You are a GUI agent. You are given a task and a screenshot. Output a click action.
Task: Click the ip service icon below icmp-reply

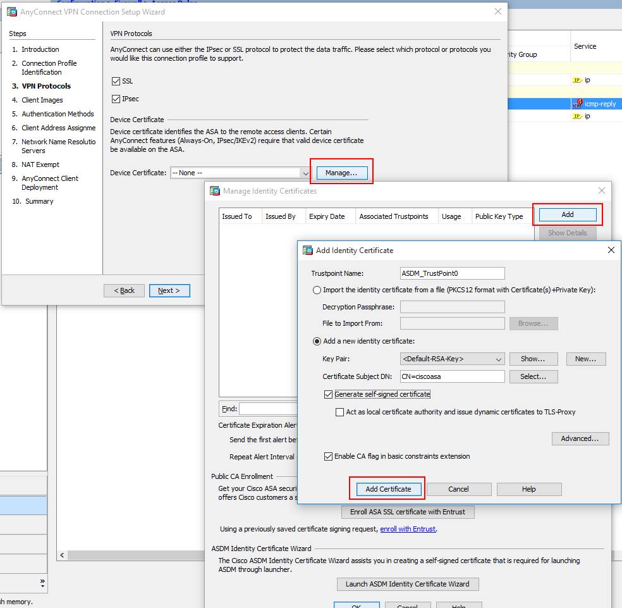(577, 116)
